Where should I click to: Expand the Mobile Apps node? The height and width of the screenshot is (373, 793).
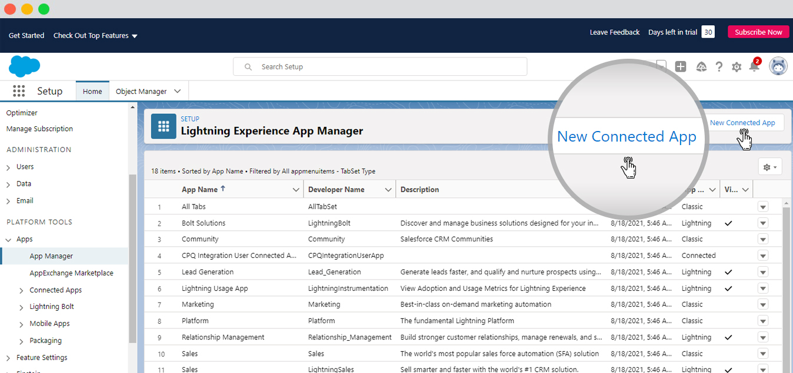(x=21, y=324)
